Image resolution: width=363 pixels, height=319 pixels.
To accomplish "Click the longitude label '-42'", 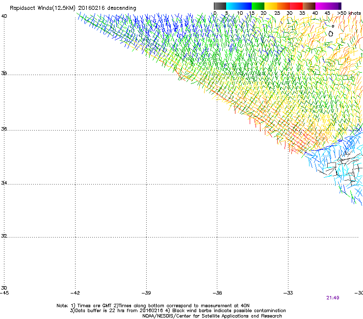I will pos(75,293).
